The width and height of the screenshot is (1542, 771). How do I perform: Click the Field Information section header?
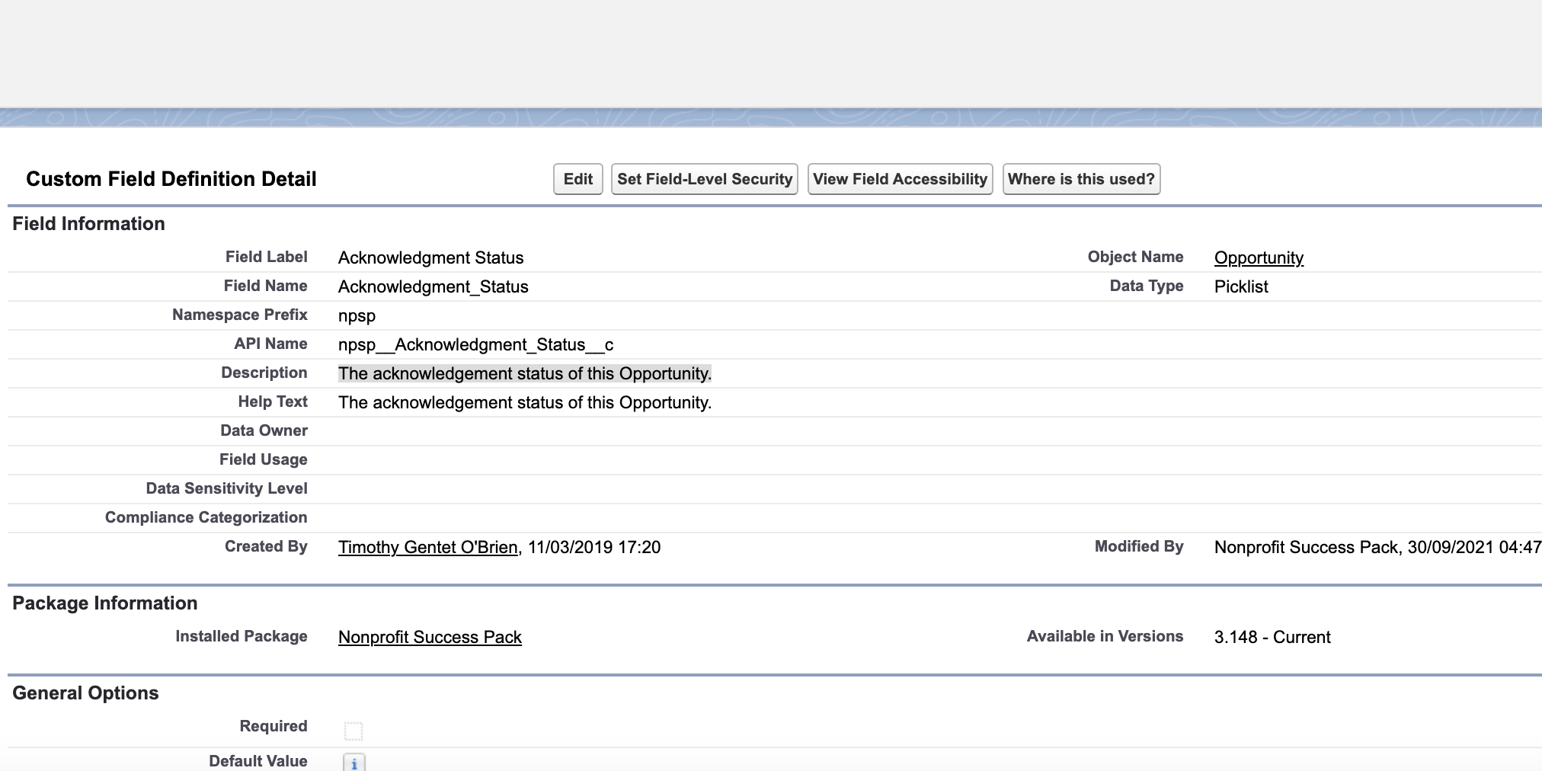(89, 223)
